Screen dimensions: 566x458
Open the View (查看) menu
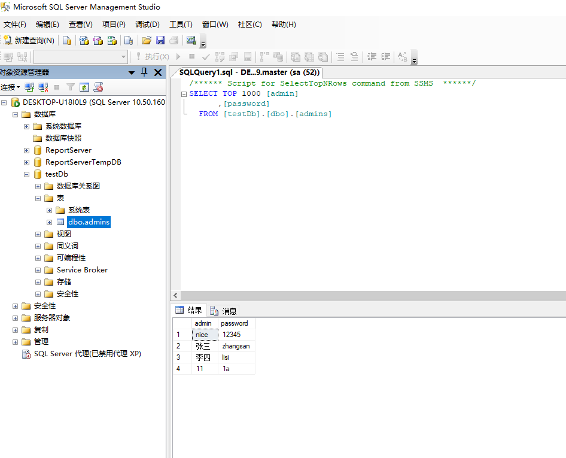[x=81, y=24]
